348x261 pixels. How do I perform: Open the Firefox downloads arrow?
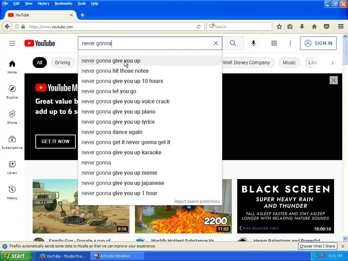pyautogui.click(x=302, y=27)
